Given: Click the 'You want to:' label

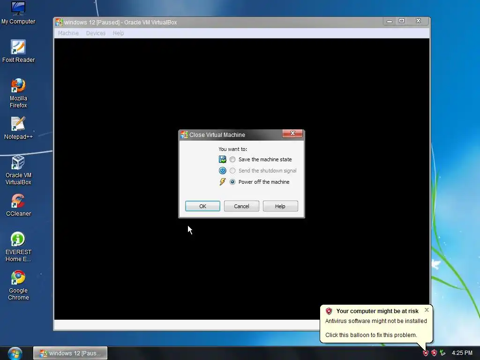Looking at the screenshot, I should [x=232, y=149].
